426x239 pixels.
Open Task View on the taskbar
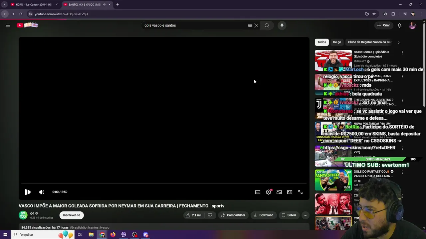coord(80,235)
